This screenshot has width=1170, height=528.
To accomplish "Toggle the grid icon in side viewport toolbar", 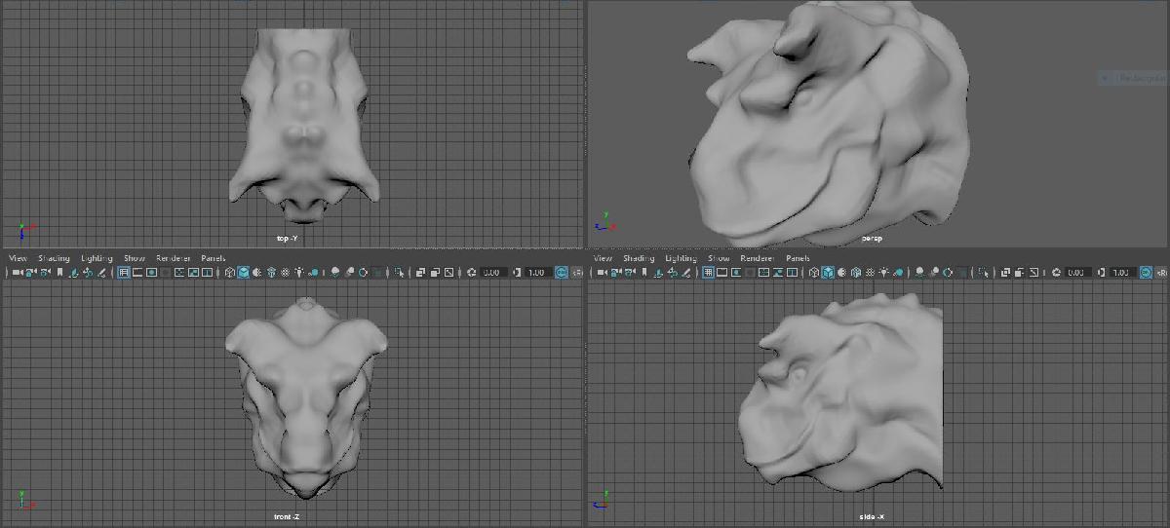I will tap(708, 272).
